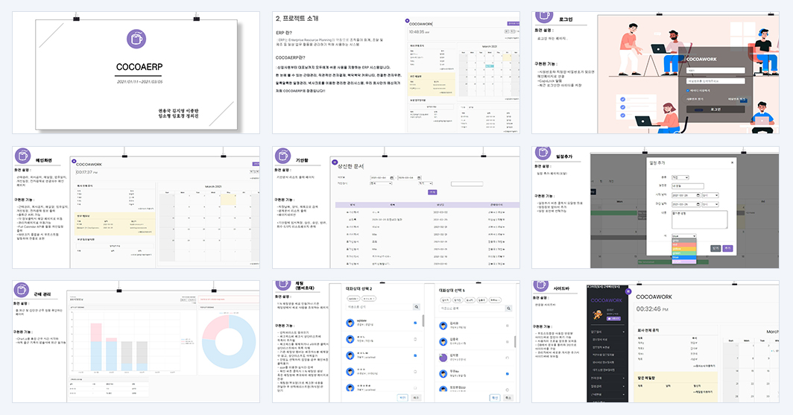793x415 pixels.
Task: Click the purple 추가 button in schedule modal
Action: 727,248
